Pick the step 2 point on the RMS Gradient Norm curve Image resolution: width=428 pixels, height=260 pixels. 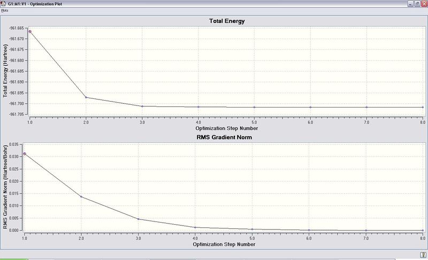(81, 197)
